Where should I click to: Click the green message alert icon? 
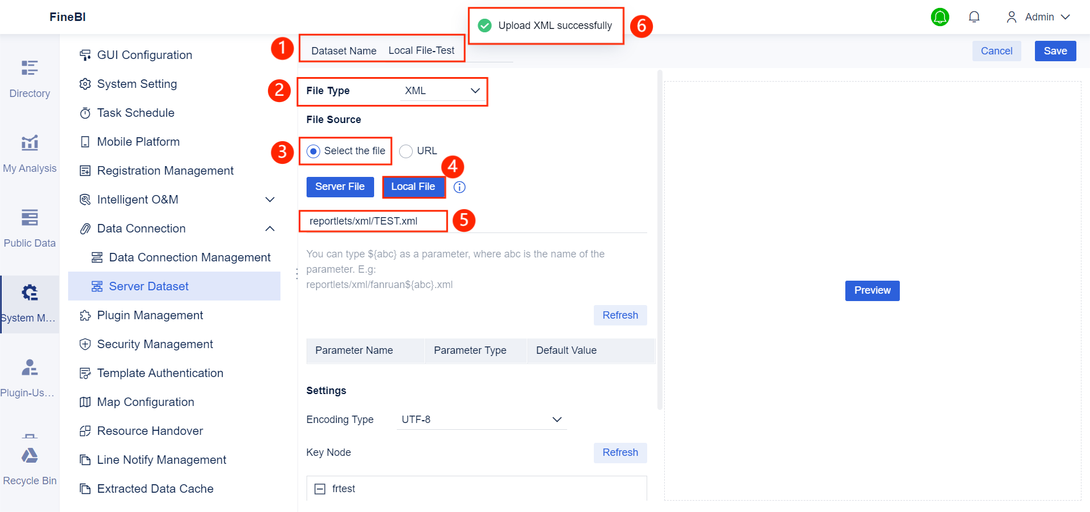[940, 17]
